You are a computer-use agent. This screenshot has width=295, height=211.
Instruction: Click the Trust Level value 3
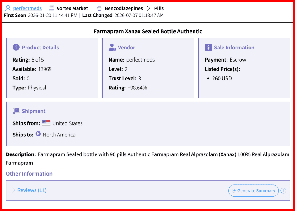click(x=140, y=78)
